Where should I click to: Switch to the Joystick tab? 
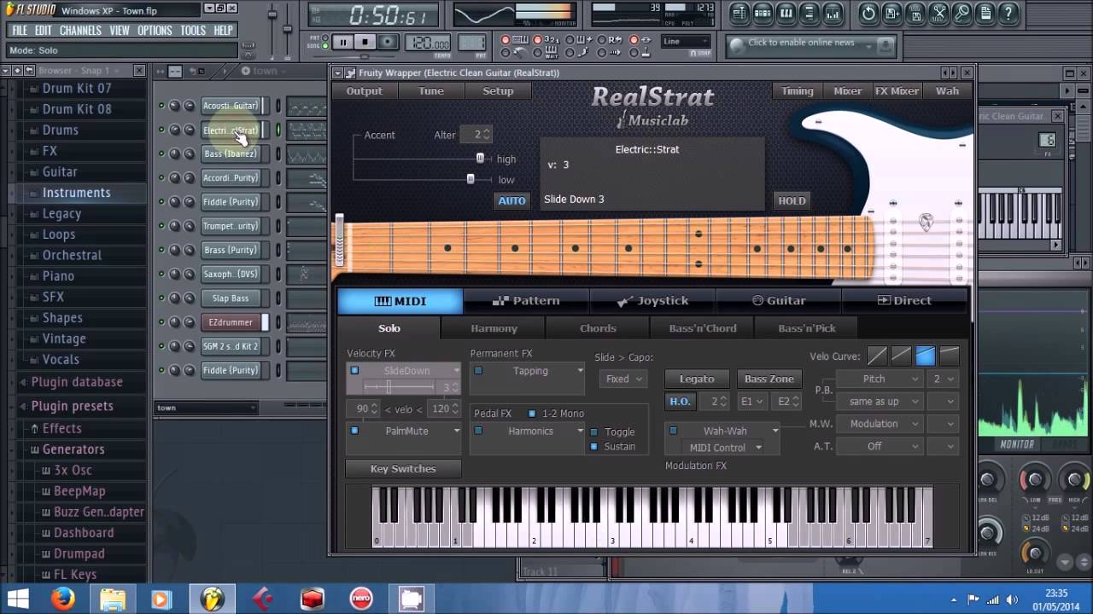652,300
